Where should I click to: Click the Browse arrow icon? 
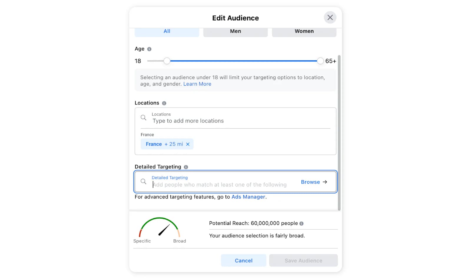pos(325,182)
